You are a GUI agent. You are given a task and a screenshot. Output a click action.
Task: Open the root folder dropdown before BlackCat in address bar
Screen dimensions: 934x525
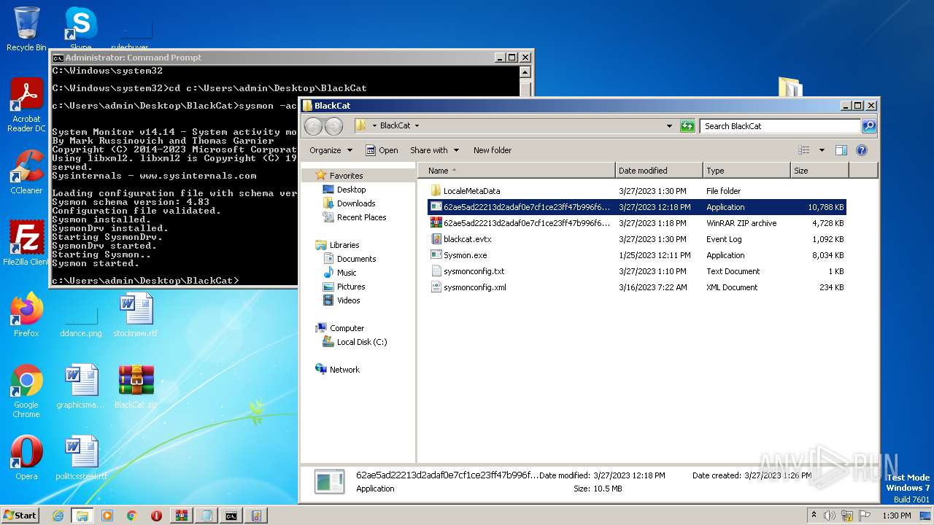tap(374, 125)
